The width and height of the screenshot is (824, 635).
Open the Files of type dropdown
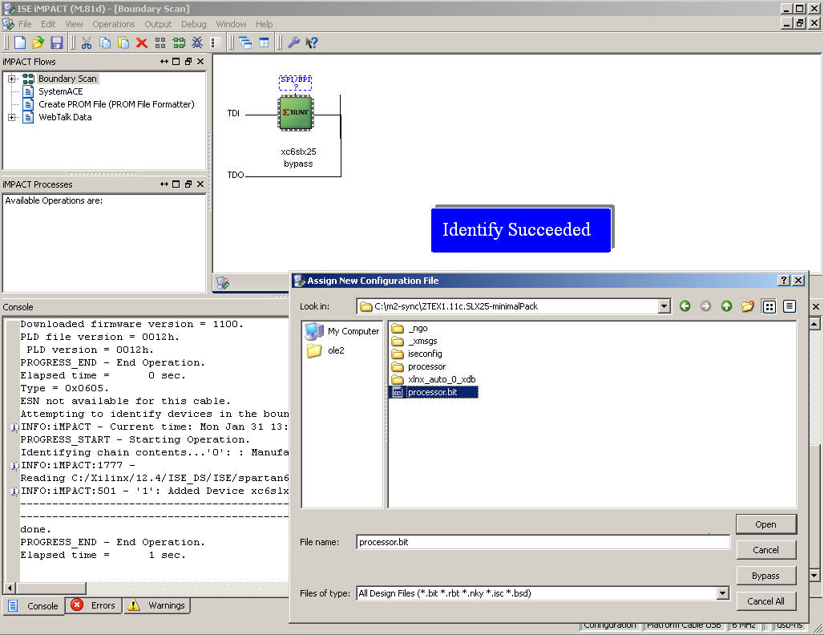[x=722, y=593]
